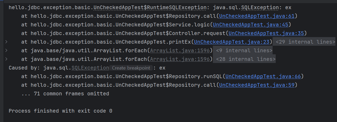Open the ArrayList.java:1596 link before <28 internal lines>
The image size is (337, 122).
(180, 59)
